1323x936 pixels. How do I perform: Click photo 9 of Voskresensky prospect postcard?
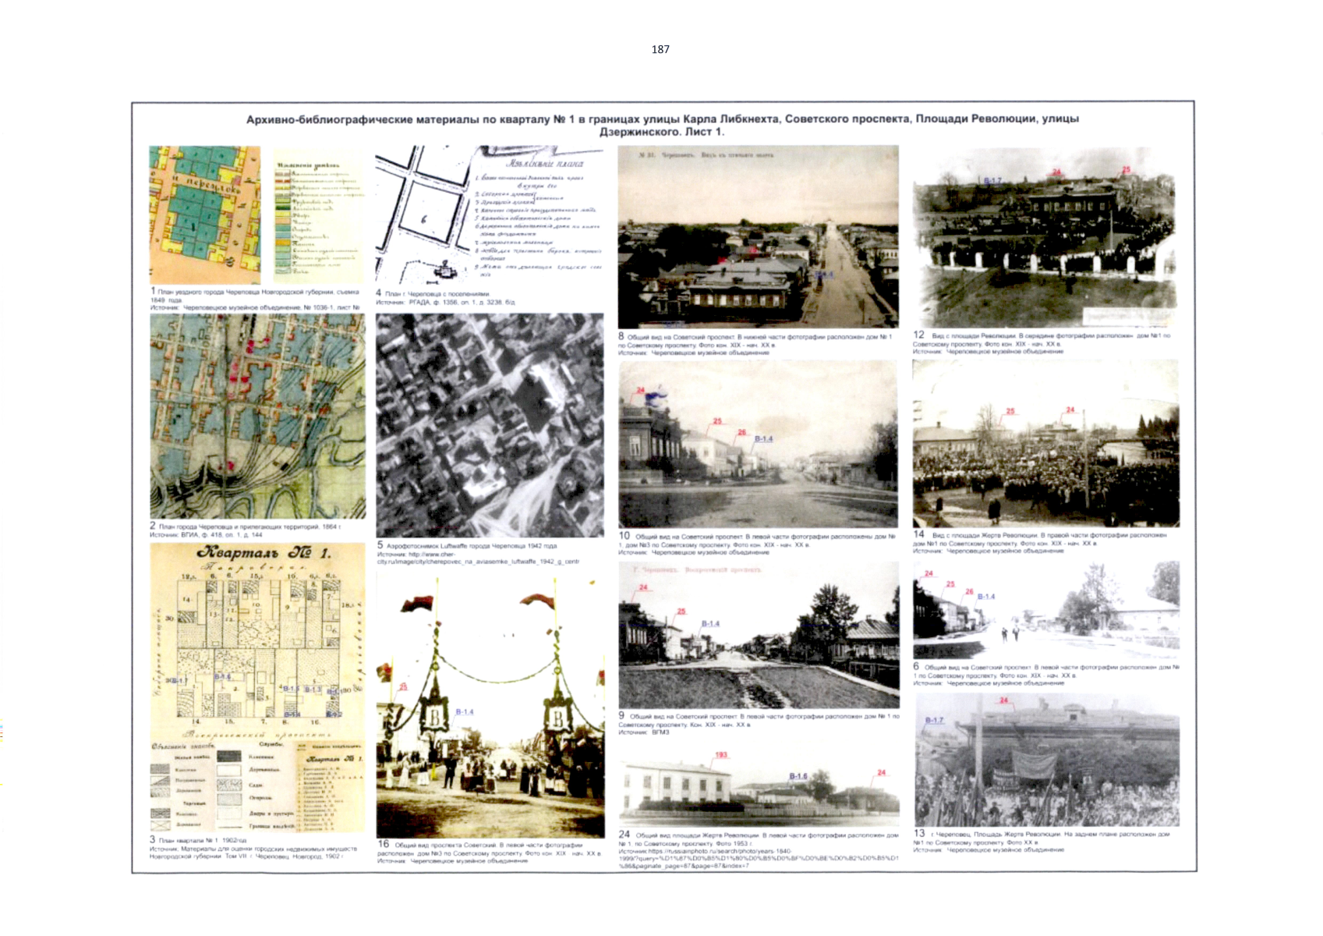758,635
